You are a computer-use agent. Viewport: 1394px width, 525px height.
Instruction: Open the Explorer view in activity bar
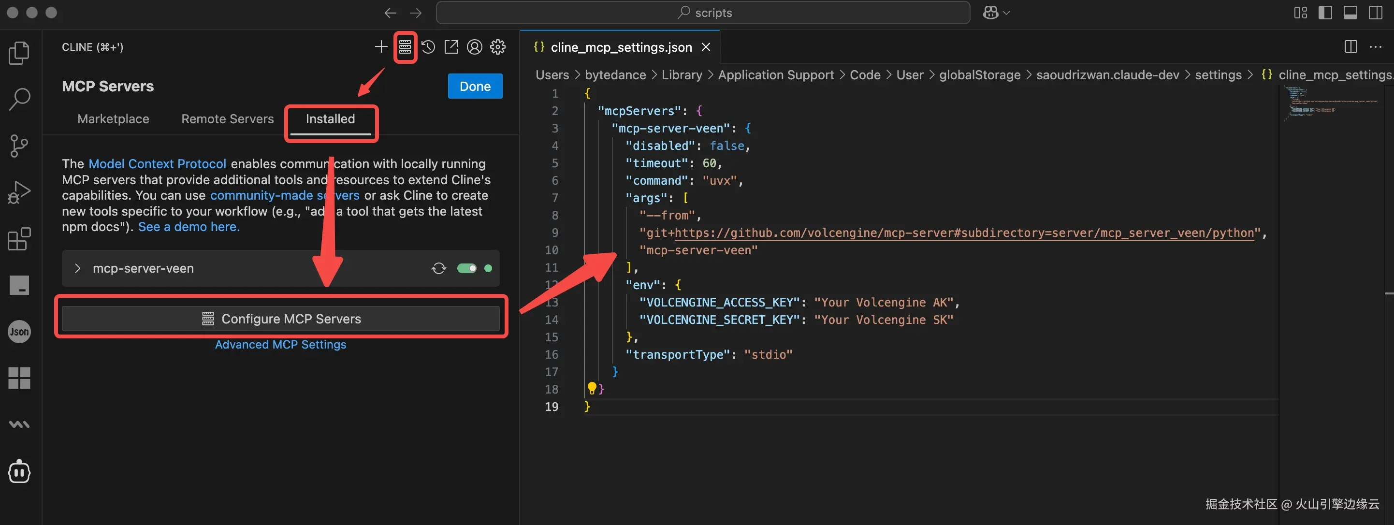(19, 53)
